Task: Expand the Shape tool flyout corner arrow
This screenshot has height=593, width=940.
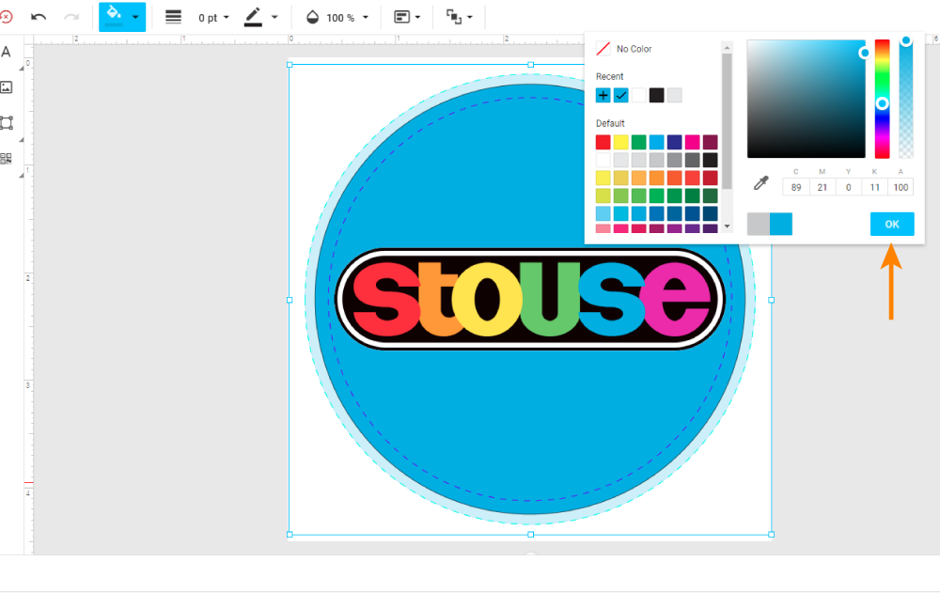Action: (x=21, y=140)
